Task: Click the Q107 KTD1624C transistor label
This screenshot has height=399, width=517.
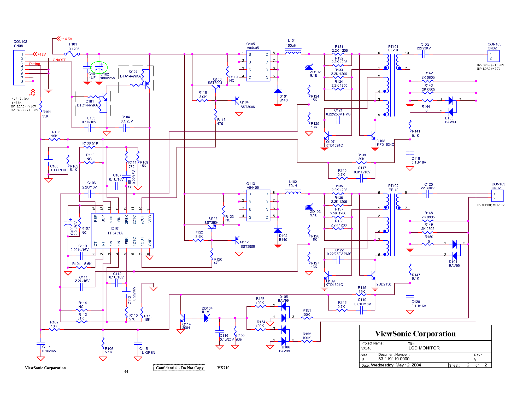Action: (334, 143)
